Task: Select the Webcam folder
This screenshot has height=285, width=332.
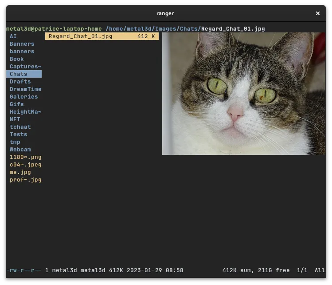Action: click(20, 150)
